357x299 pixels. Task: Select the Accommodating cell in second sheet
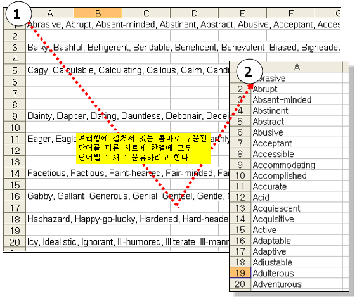297,165
